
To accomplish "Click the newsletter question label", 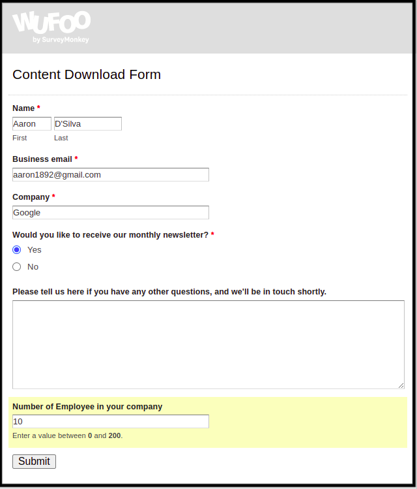I will click(110, 235).
